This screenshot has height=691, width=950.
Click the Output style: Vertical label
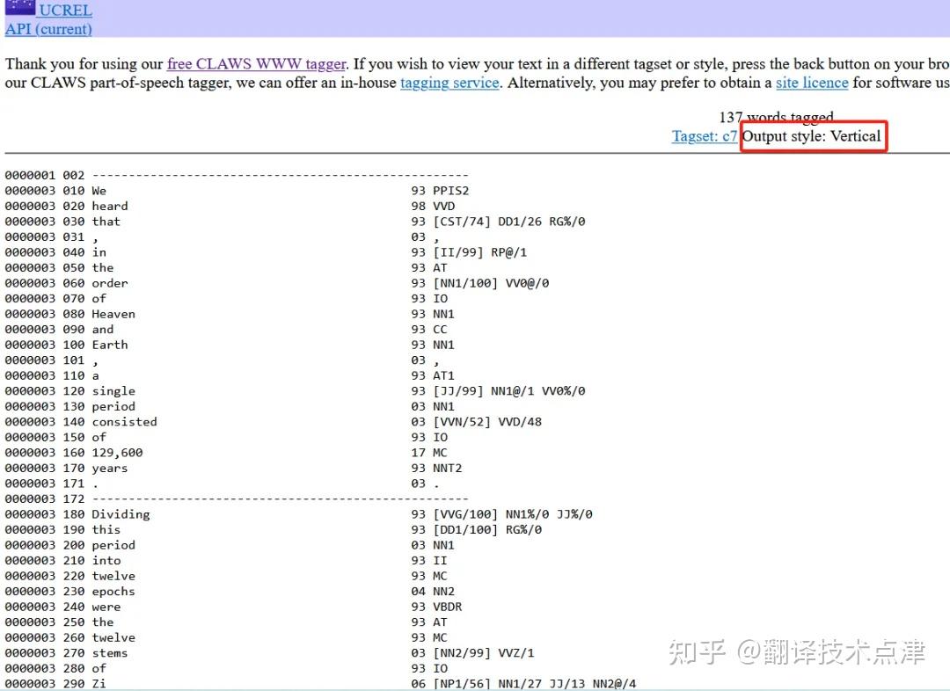(x=811, y=136)
